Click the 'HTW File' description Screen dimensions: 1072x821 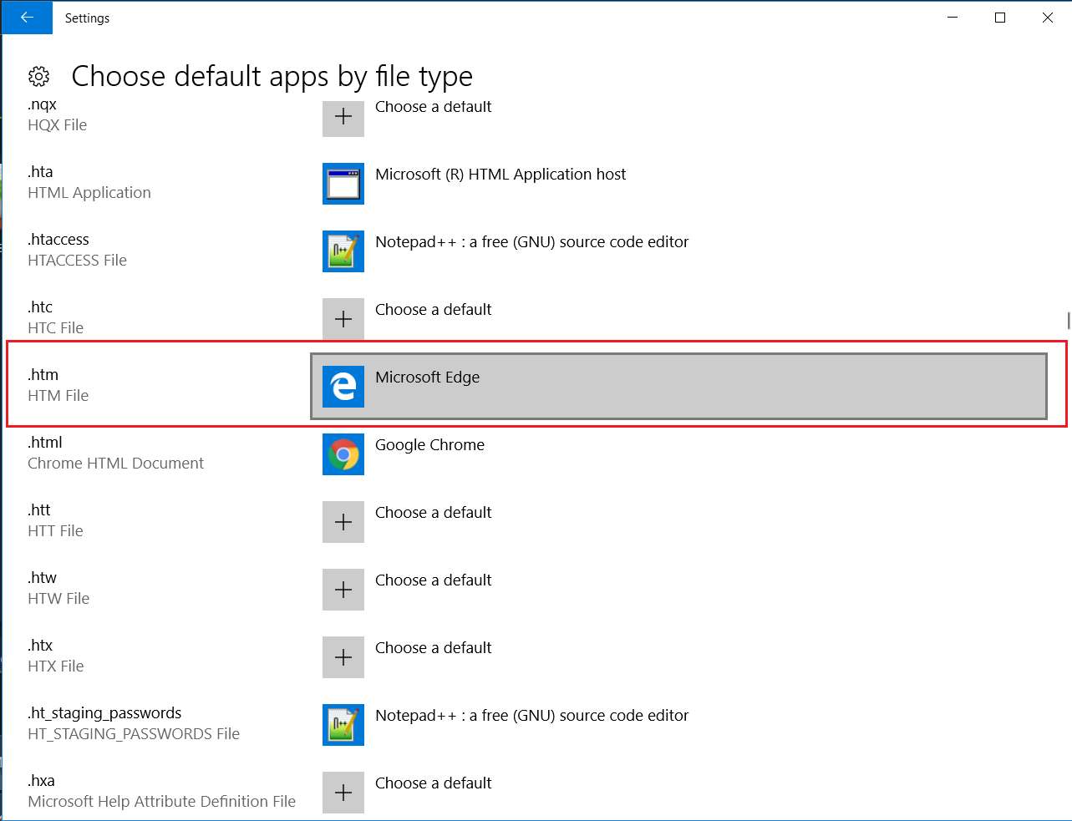pos(58,599)
